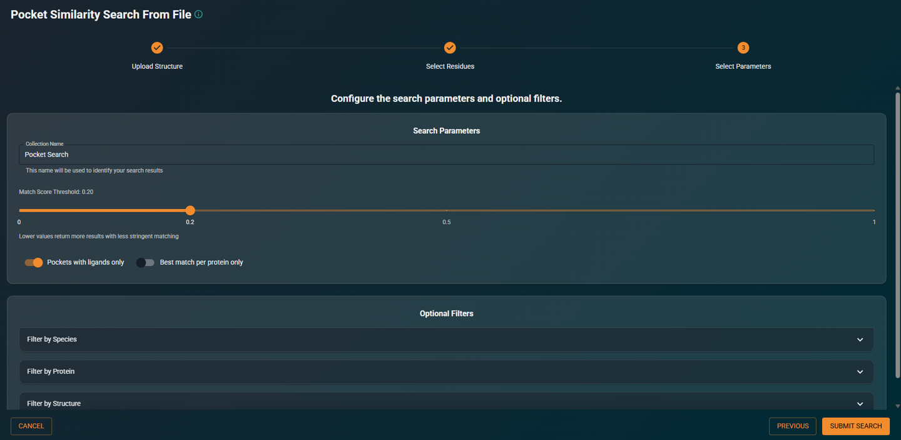
Task: Click the Select Residues checkmark icon
Action: click(450, 48)
